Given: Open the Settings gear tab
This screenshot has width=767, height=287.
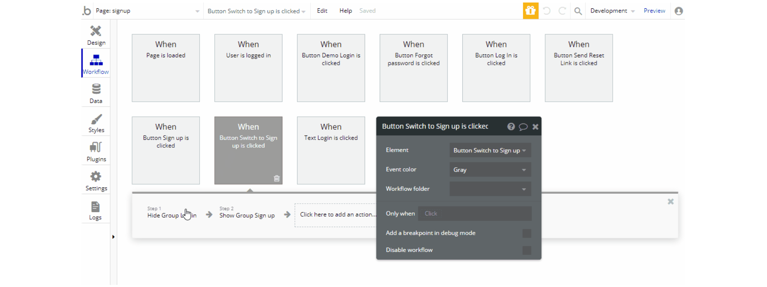Looking at the screenshot, I should click(x=96, y=181).
